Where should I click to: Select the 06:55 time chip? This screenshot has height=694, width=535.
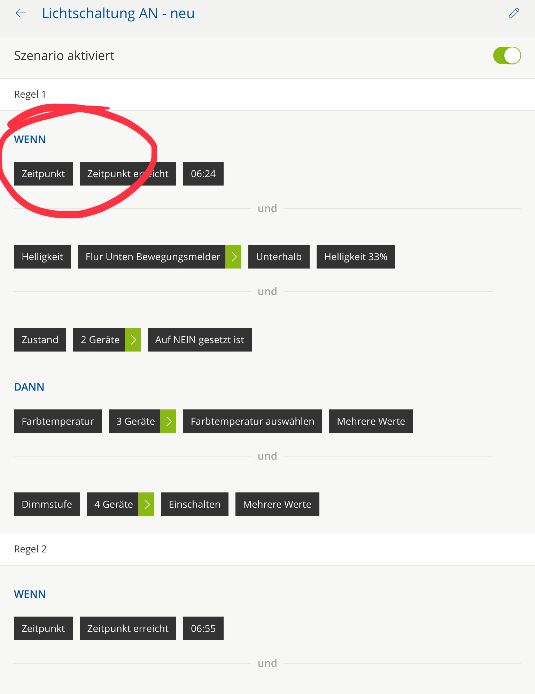(203, 628)
